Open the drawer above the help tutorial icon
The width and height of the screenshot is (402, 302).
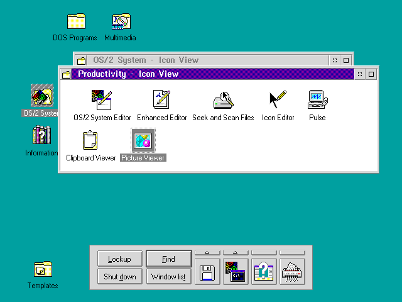tap(264, 252)
